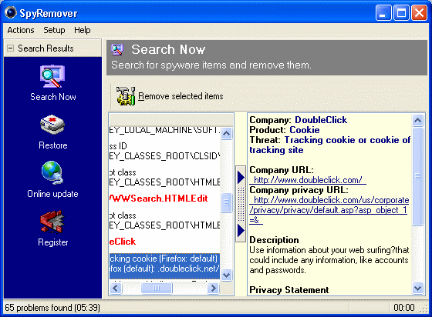The height and width of the screenshot is (317, 432).
Task: Click the Search Now magnifier icon in sidebar
Action: click(52, 76)
